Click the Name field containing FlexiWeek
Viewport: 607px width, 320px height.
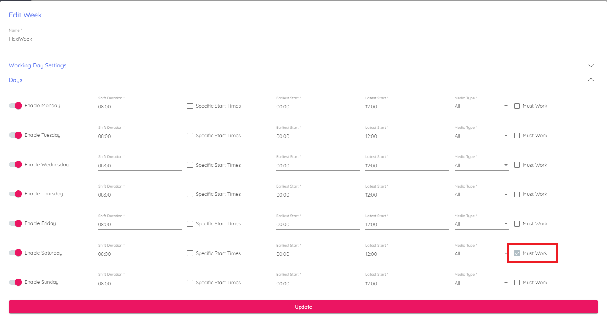point(155,39)
